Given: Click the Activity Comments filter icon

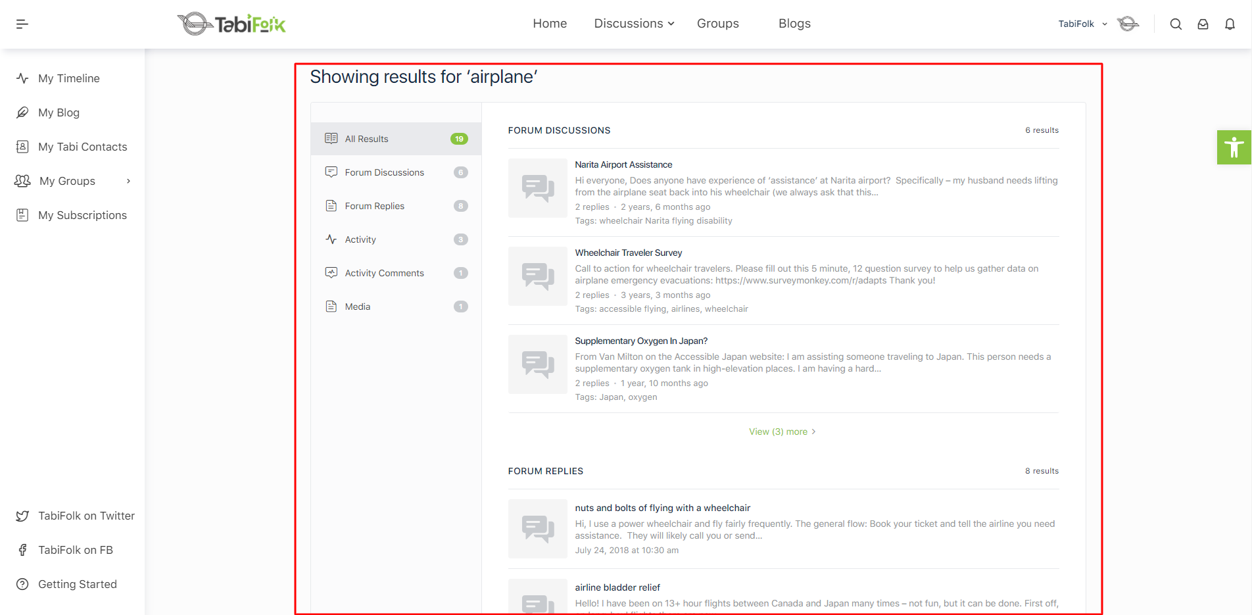Looking at the screenshot, I should 331,272.
